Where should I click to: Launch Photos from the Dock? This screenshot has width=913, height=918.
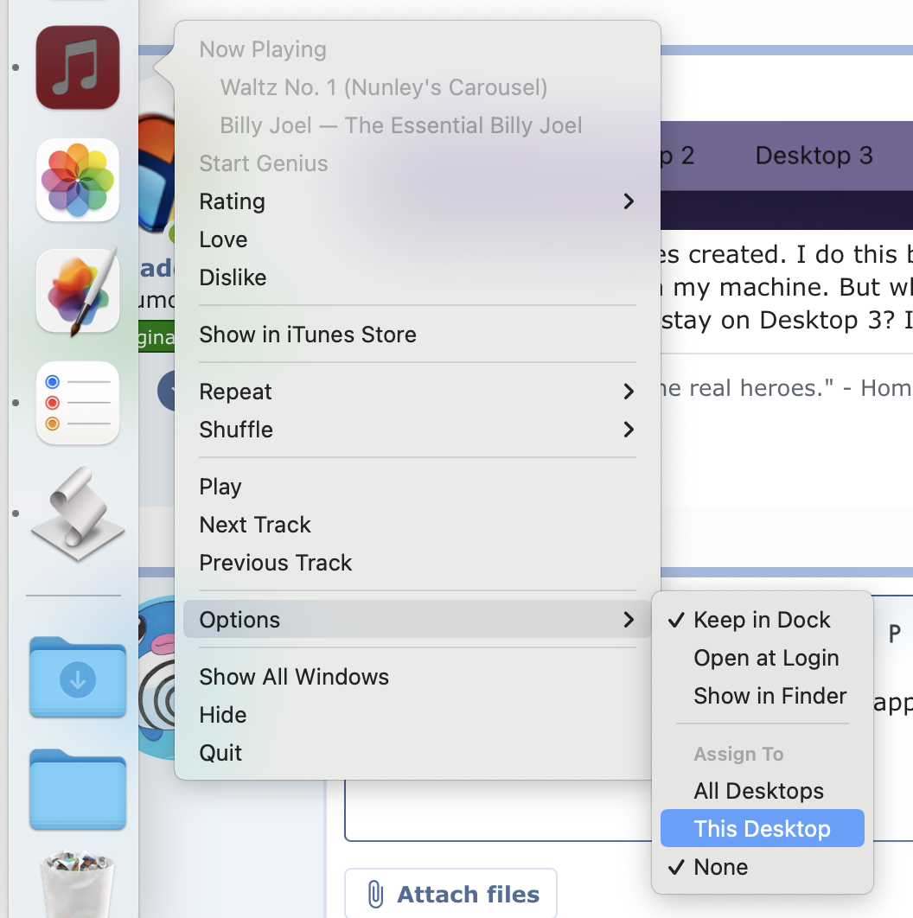[x=77, y=180]
